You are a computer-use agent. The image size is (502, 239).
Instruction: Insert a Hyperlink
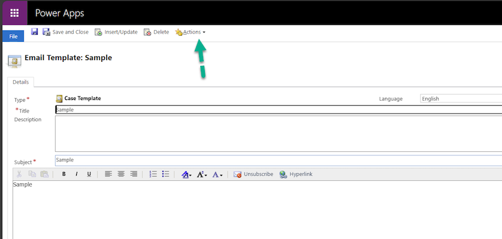click(296, 174)
